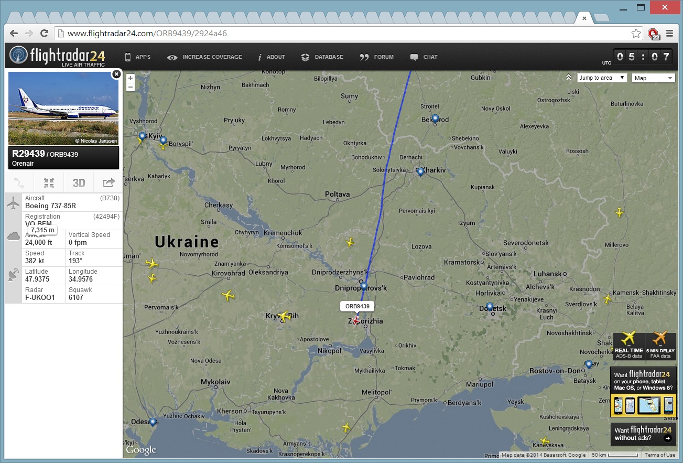This screenshot has height=463, width=683.
Task: Close the Orenair flight info panel
Action: 116,74
